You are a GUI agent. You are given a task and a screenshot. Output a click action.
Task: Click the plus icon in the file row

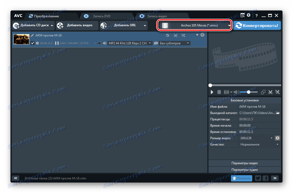[x=197, y=35]
